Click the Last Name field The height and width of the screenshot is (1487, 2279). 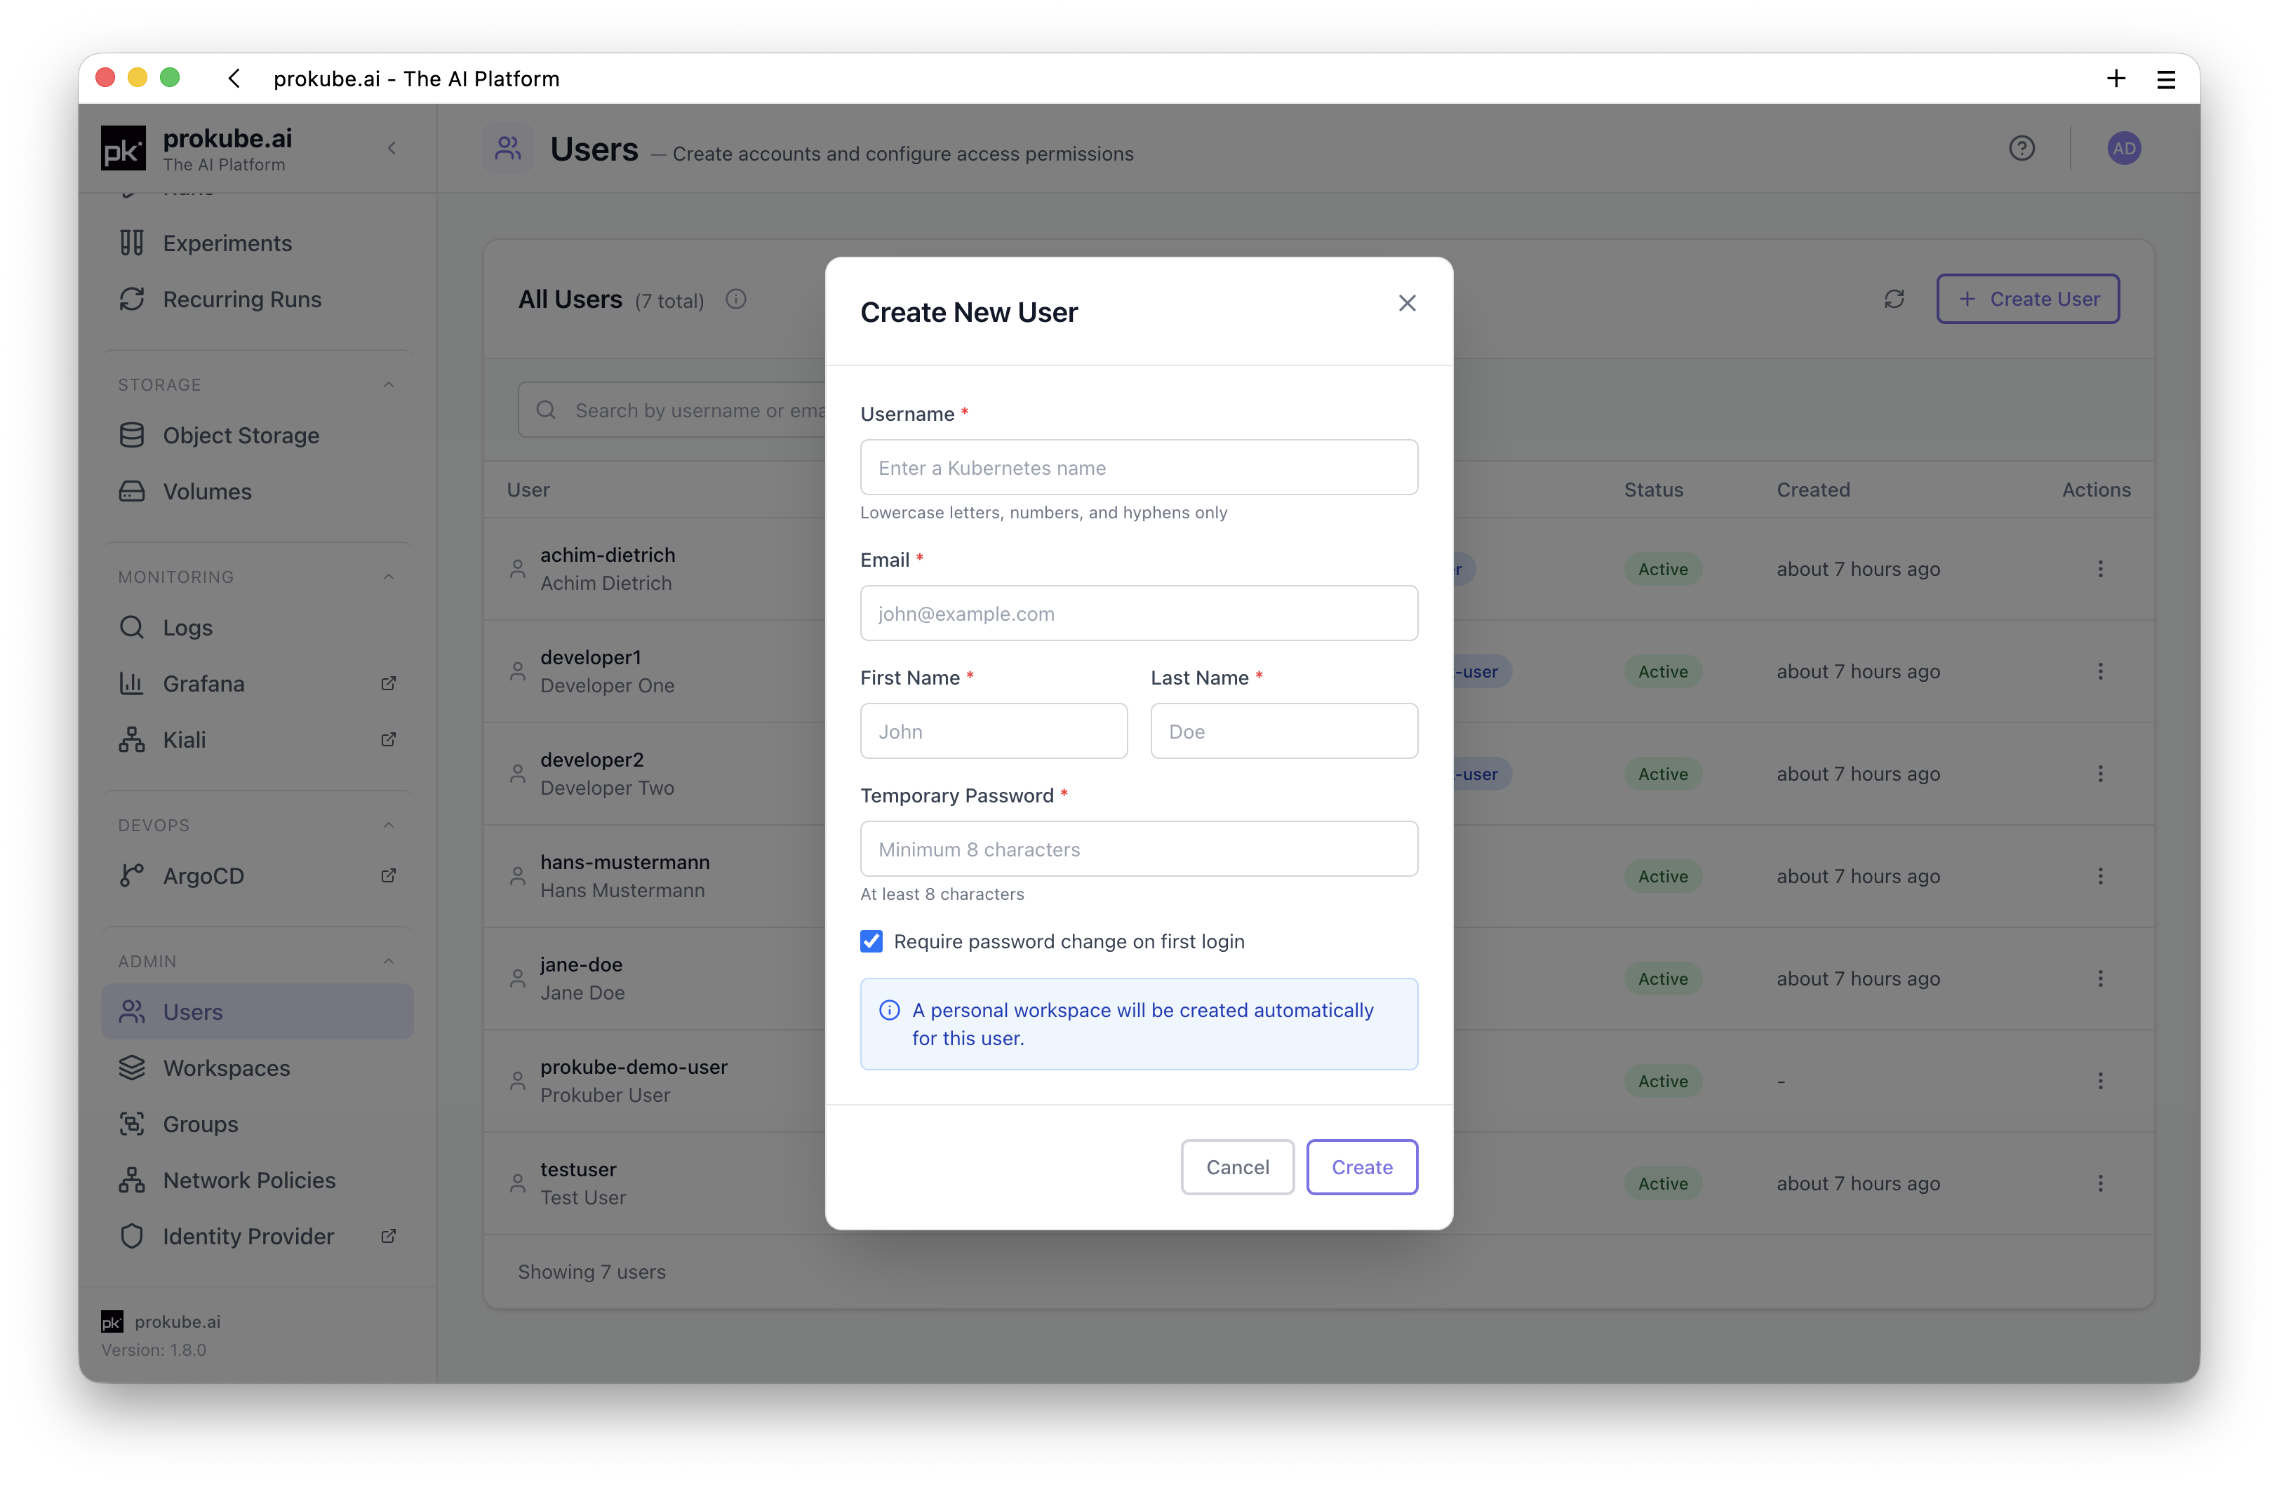coord(1284,731)
